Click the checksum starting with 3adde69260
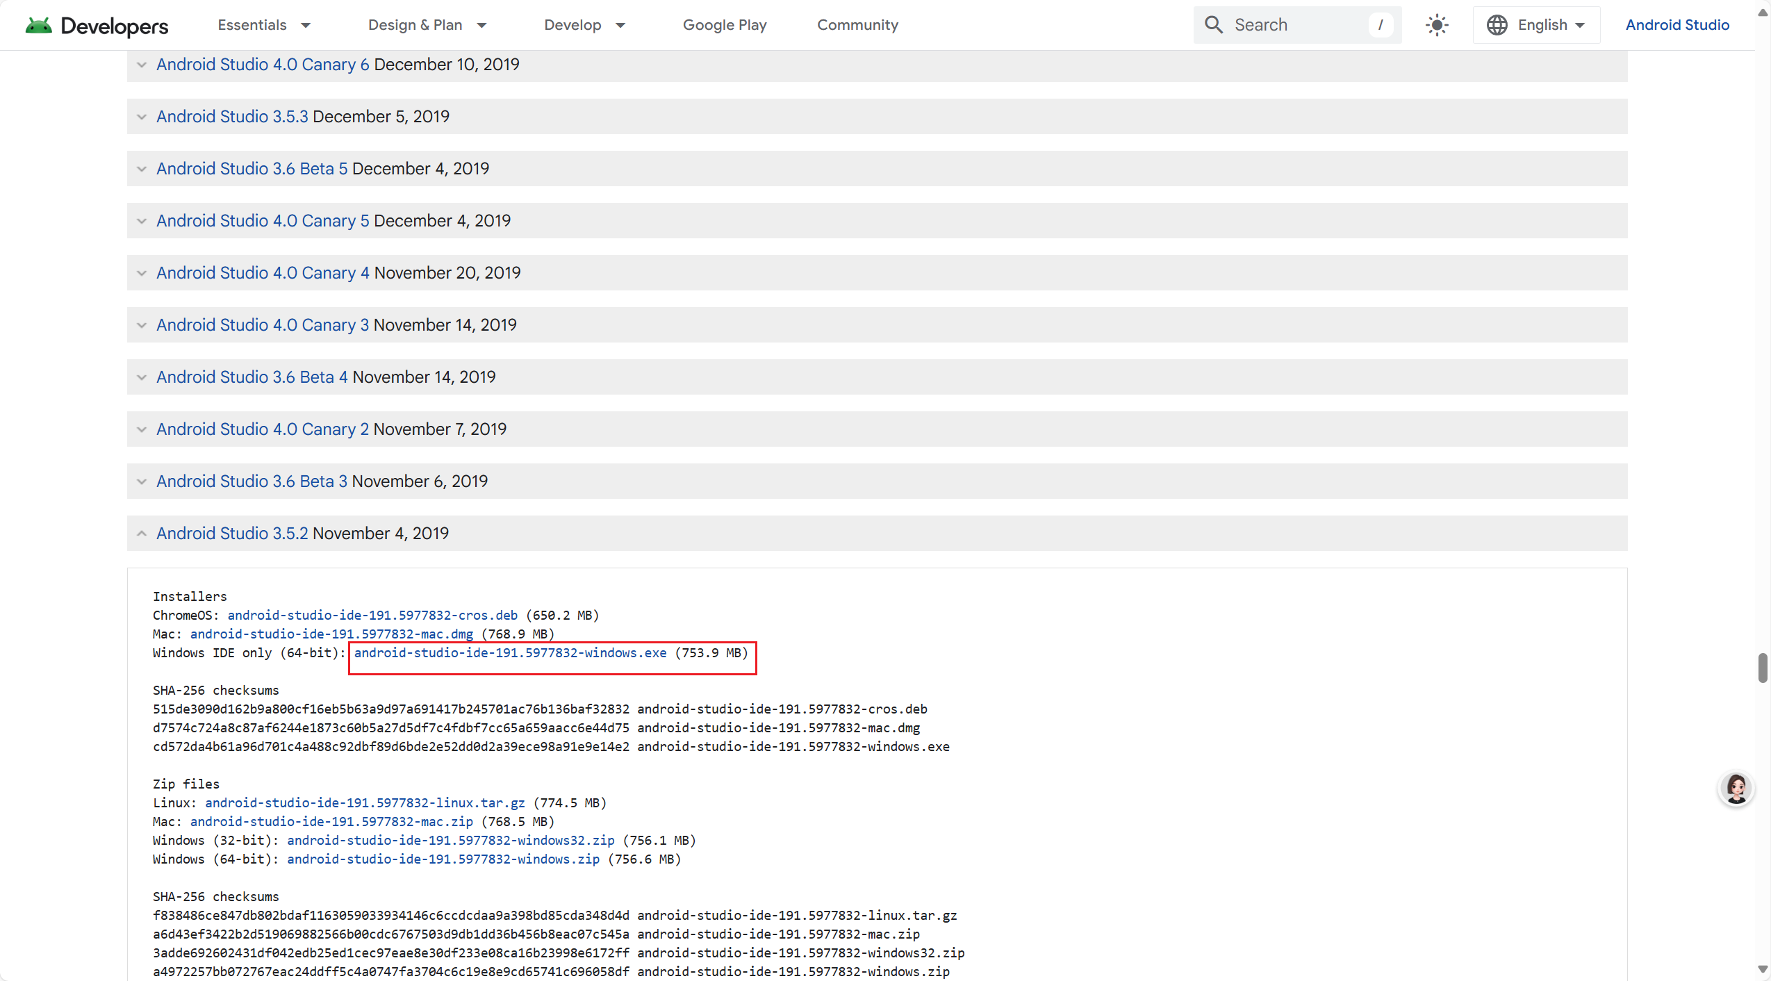The image size is (1771, 981). click(391, 953)
